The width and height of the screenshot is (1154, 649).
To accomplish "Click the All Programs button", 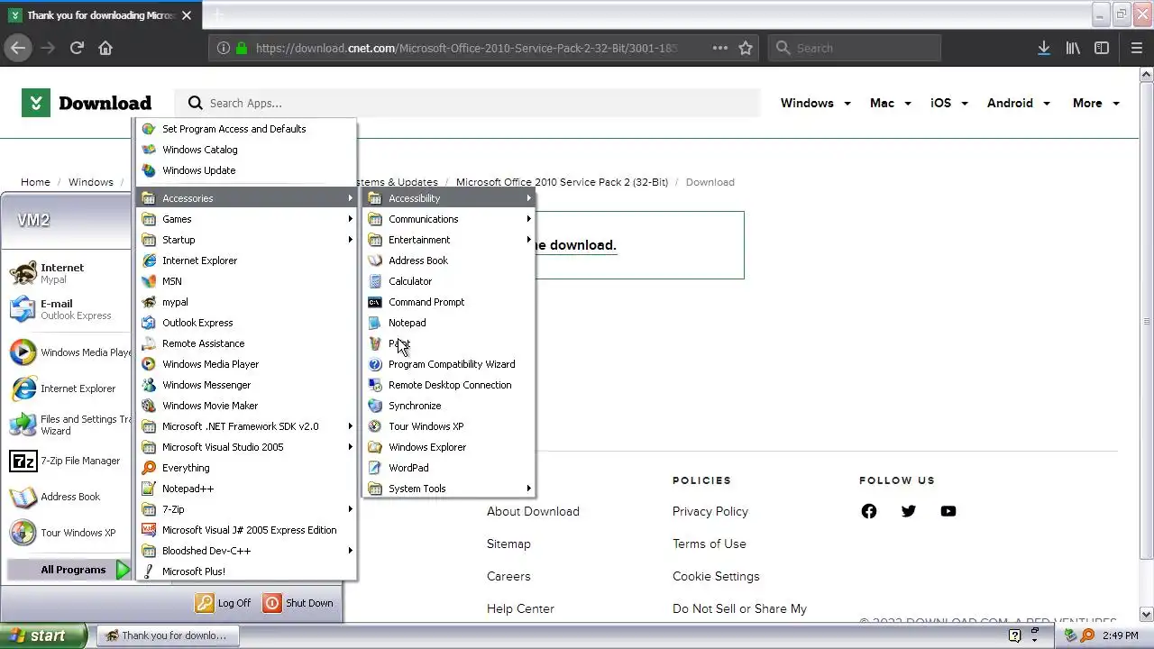I will (69, 570).
